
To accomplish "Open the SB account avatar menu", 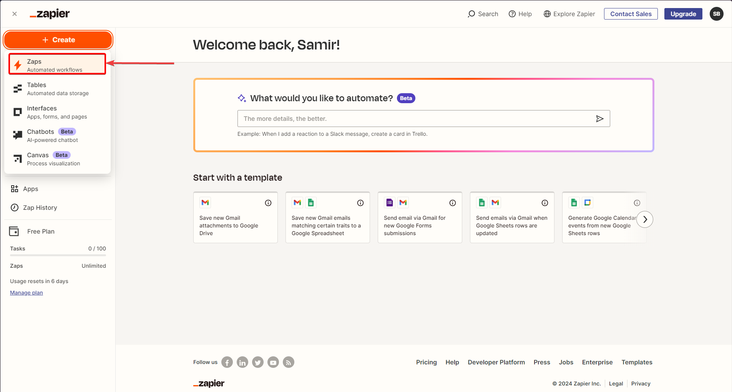I will 716,14.
